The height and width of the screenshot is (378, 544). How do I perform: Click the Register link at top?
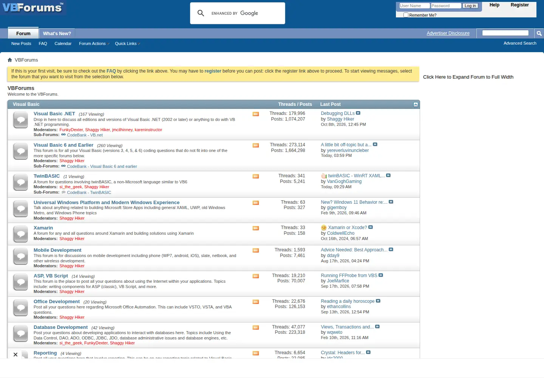coord(520,5)
